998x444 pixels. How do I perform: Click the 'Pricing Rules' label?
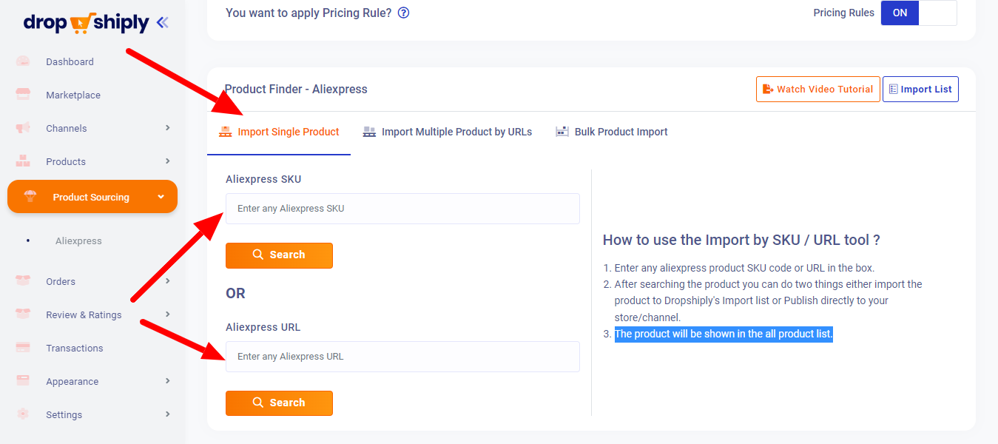pyautogui.click(x=843, y=13)
